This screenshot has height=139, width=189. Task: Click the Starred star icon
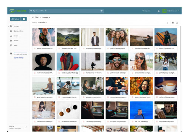(11, 40)
